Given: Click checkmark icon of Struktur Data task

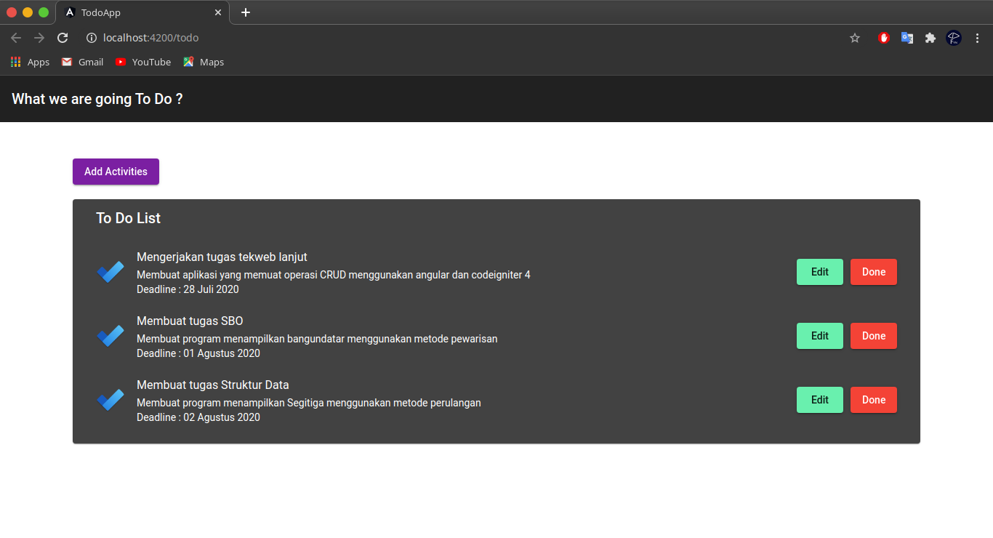Looking at the screenshot, I should pyautogui.click(x=110, y=400).
